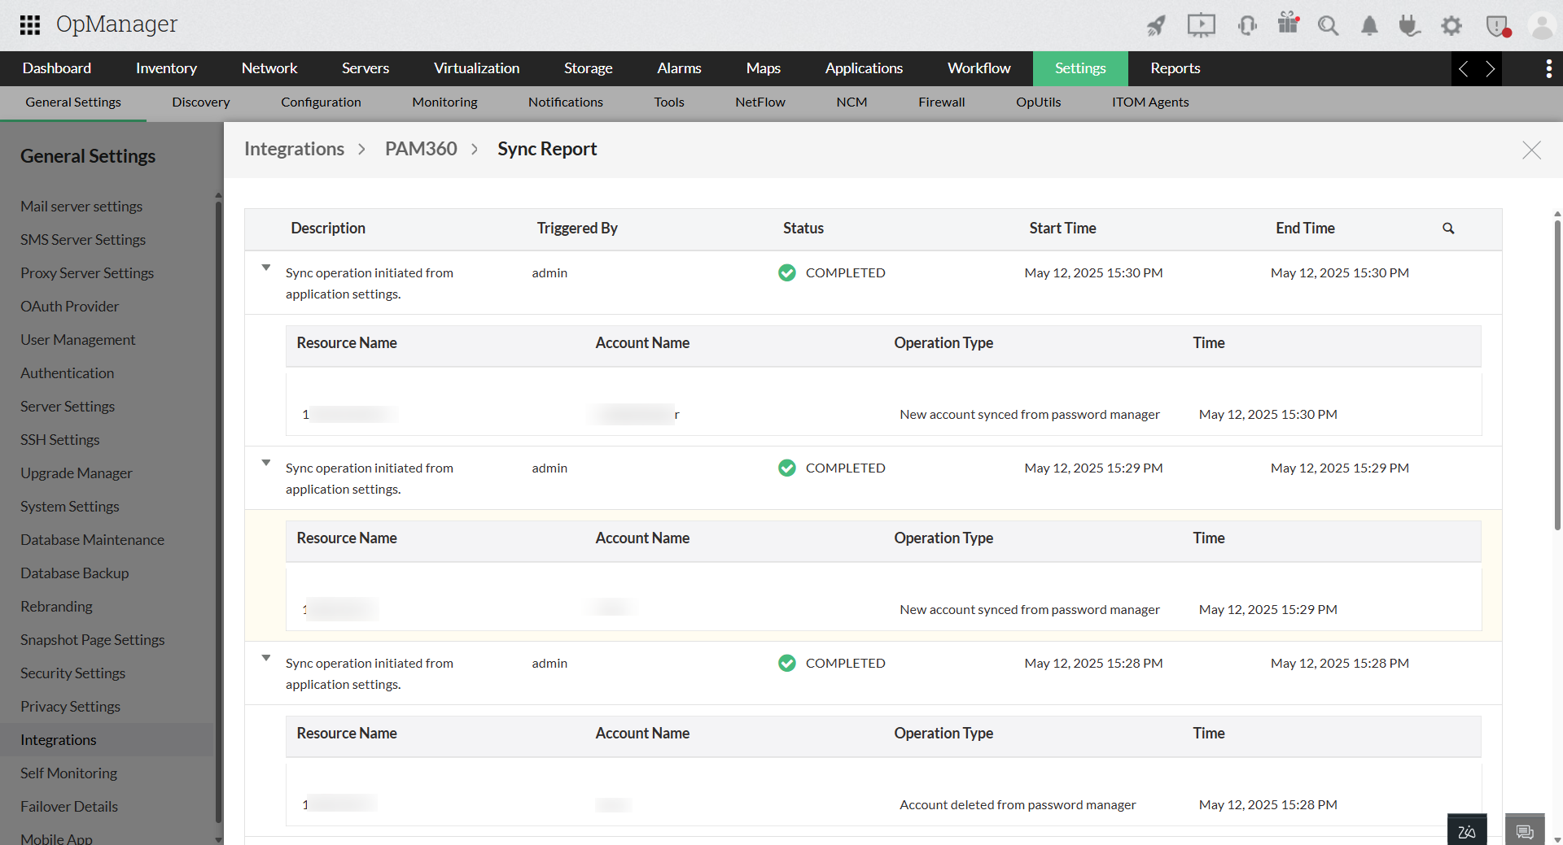Click the rocket quick-start icon
This screenshot has width=1563, height=845.
coord(1156,26)
